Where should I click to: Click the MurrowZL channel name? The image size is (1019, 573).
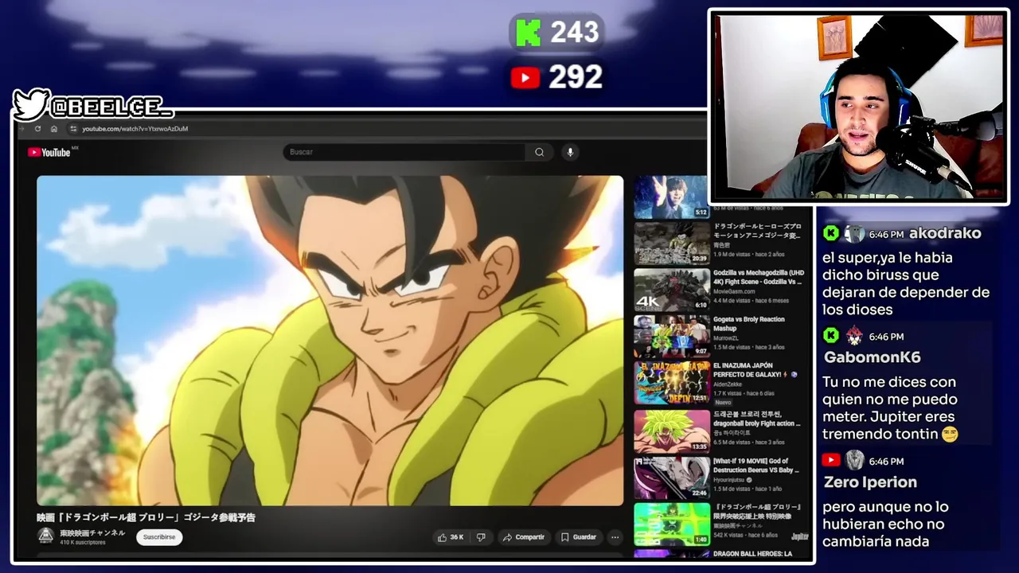tap(727, 338)
